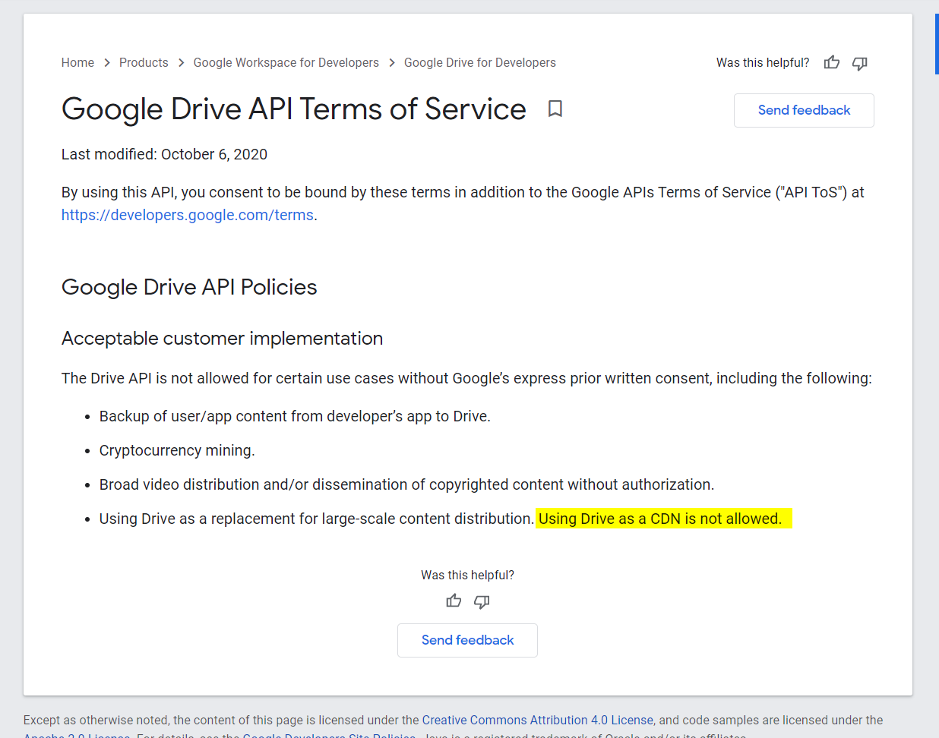
Task: Go to the Home breadcrumb
Action: click(x=77, y=62)
